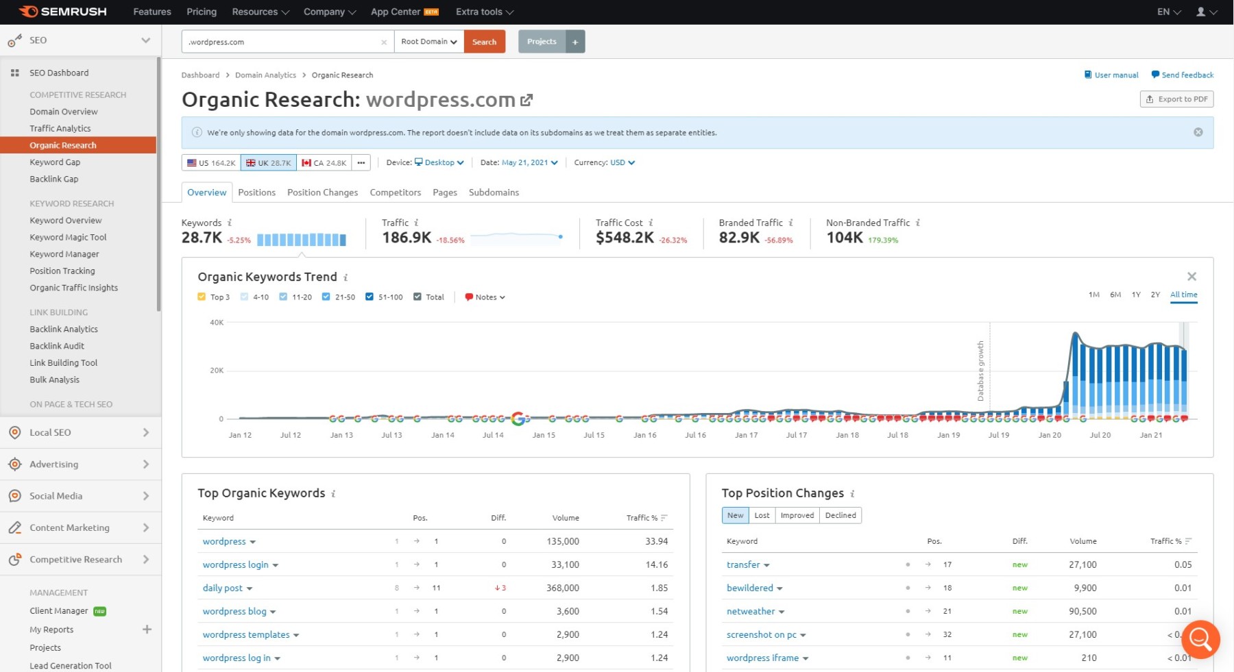This screenshot has height=672, width=1234.
Task: Click the Semrush logo
Action: 62,12
